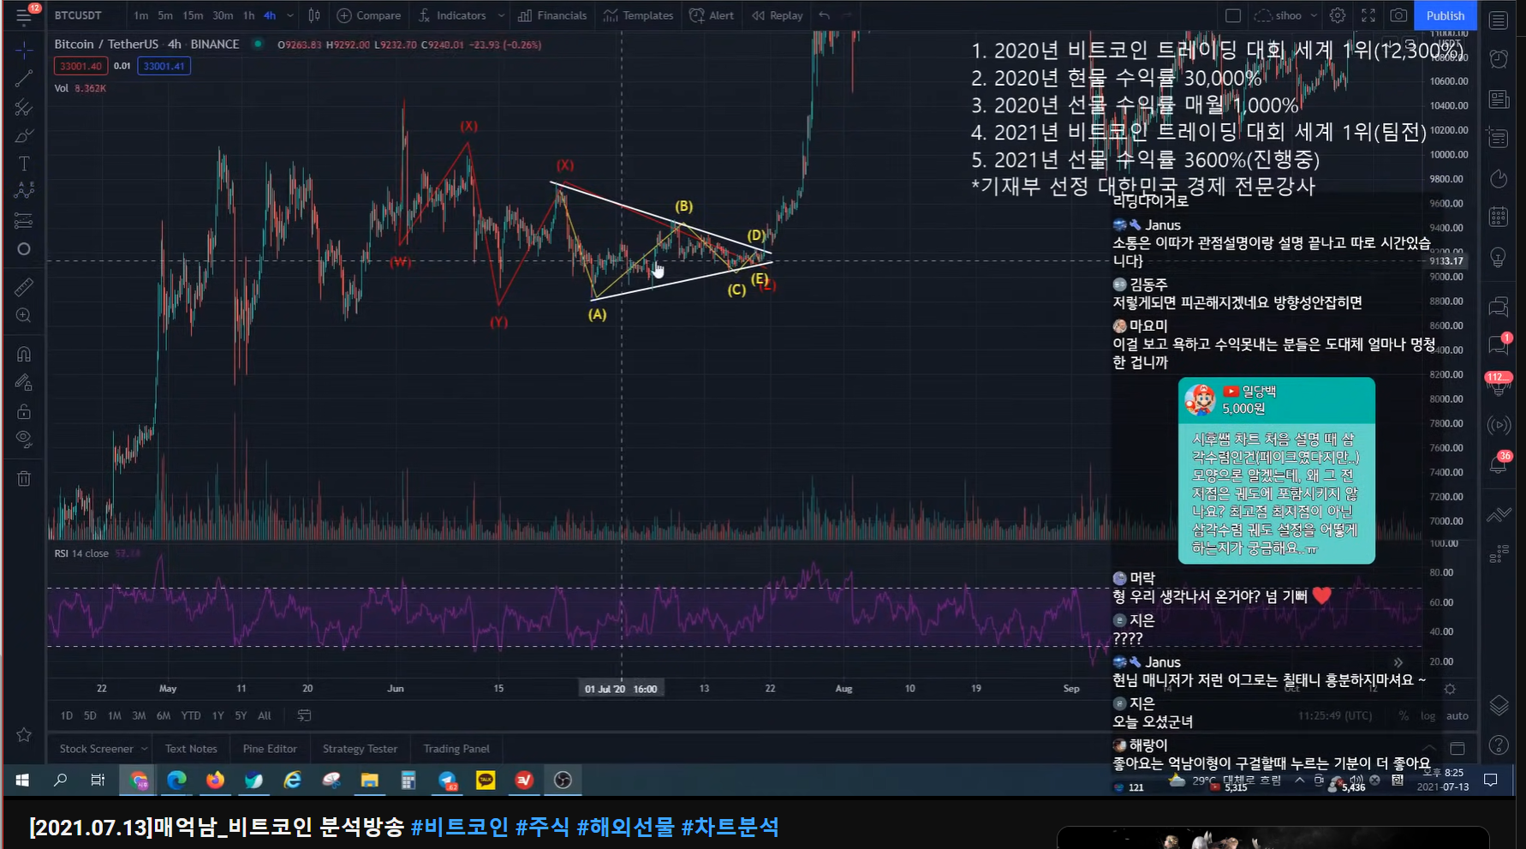Viewport: 1526px width, 849px height.
Task: Open the notifications bell icon
Action: pos(1499,463)
